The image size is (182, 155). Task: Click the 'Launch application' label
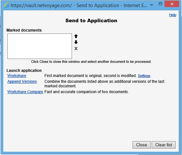click(24, 71)
